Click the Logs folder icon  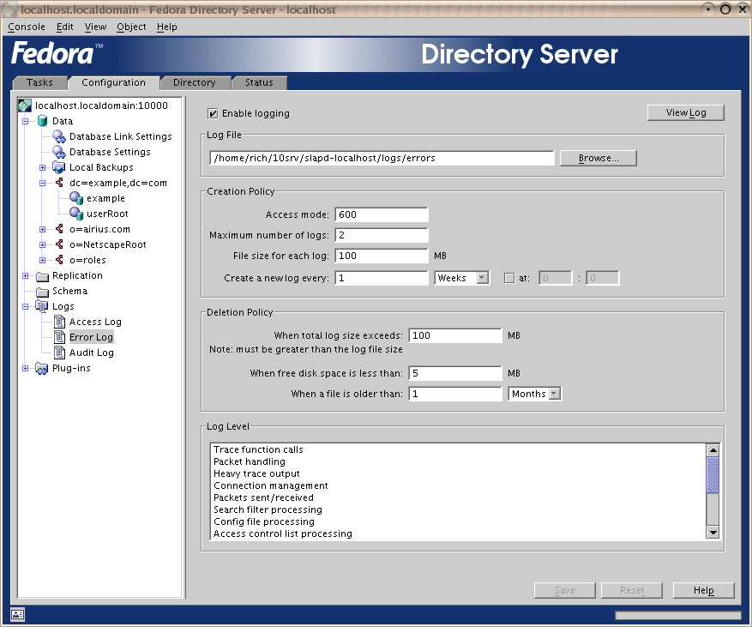42,306
